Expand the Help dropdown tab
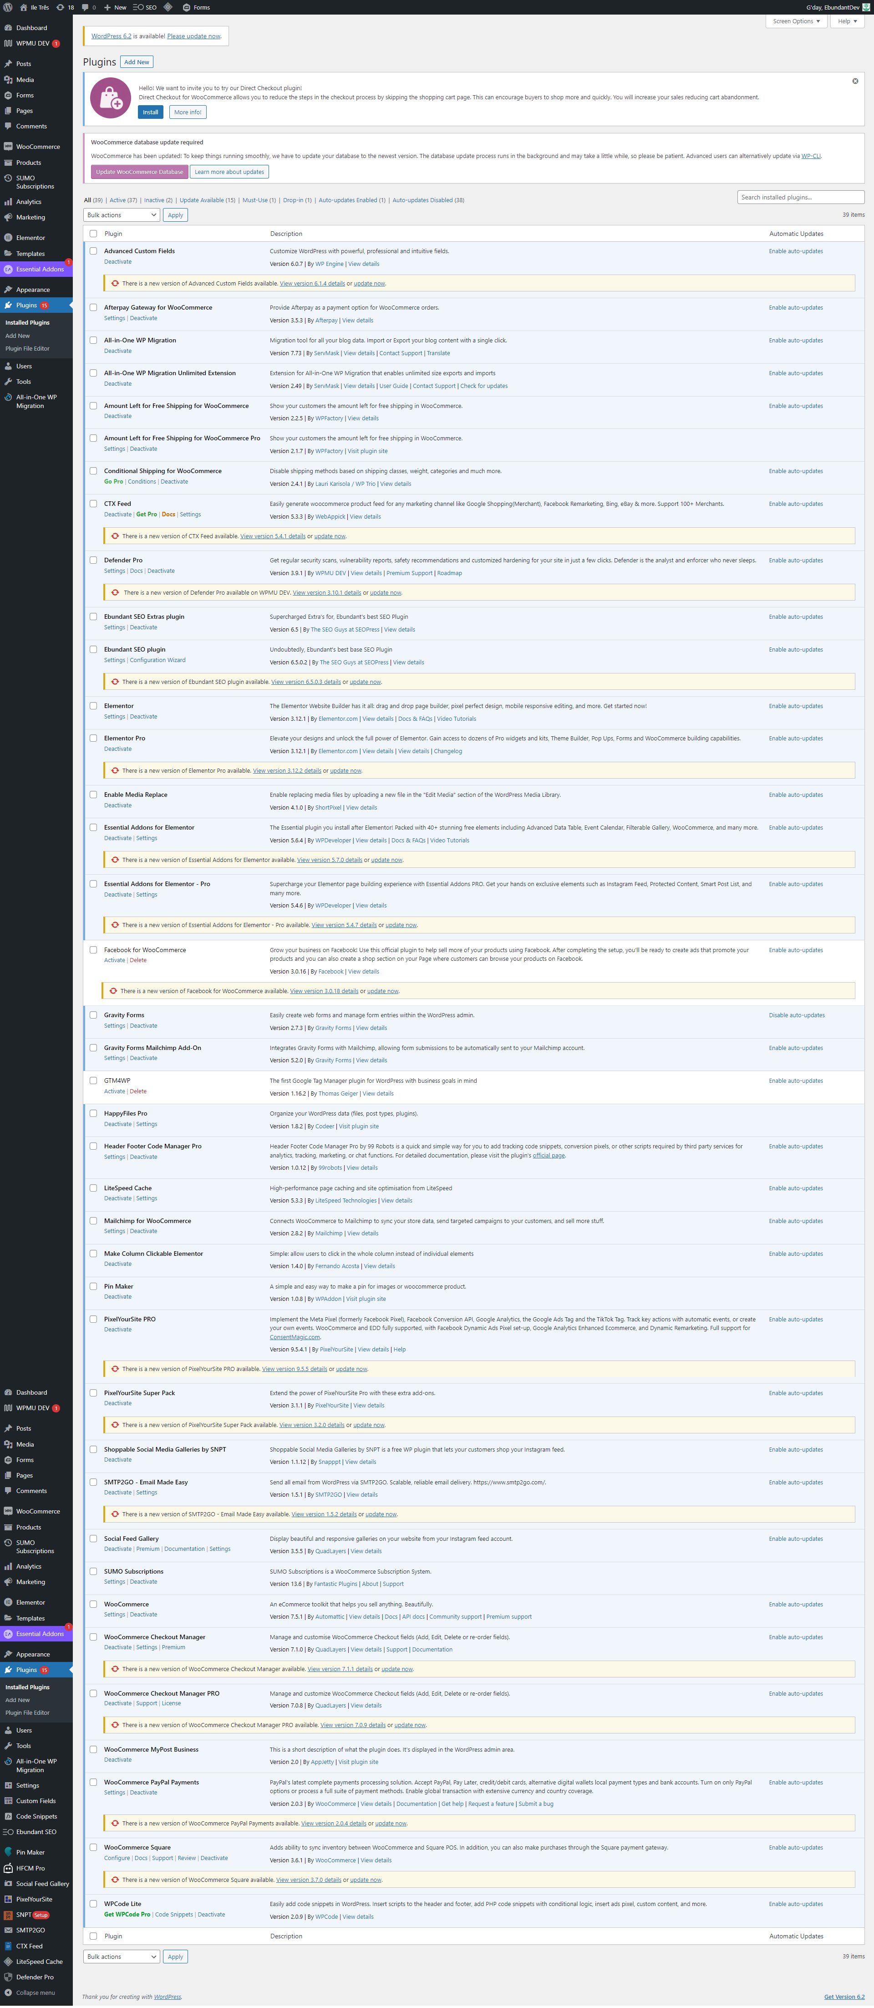The width and height of the screenshot is (874, 2008). click(847, 21)
